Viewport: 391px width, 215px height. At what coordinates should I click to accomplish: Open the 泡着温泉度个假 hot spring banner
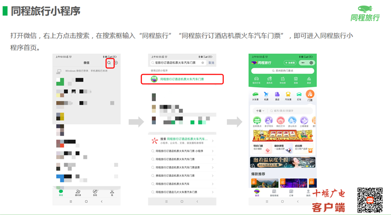point(282,162)
